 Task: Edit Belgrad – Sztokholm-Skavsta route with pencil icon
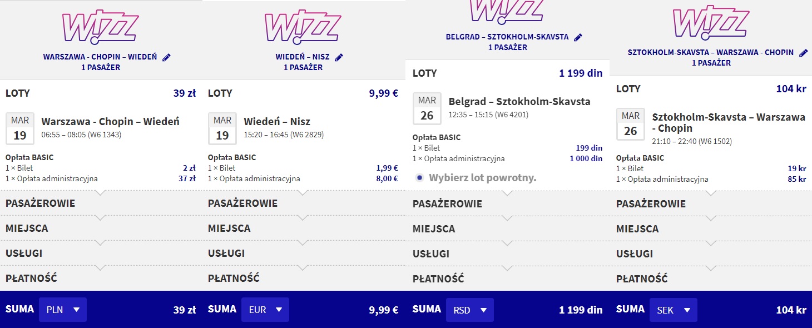tap(578, 37)
